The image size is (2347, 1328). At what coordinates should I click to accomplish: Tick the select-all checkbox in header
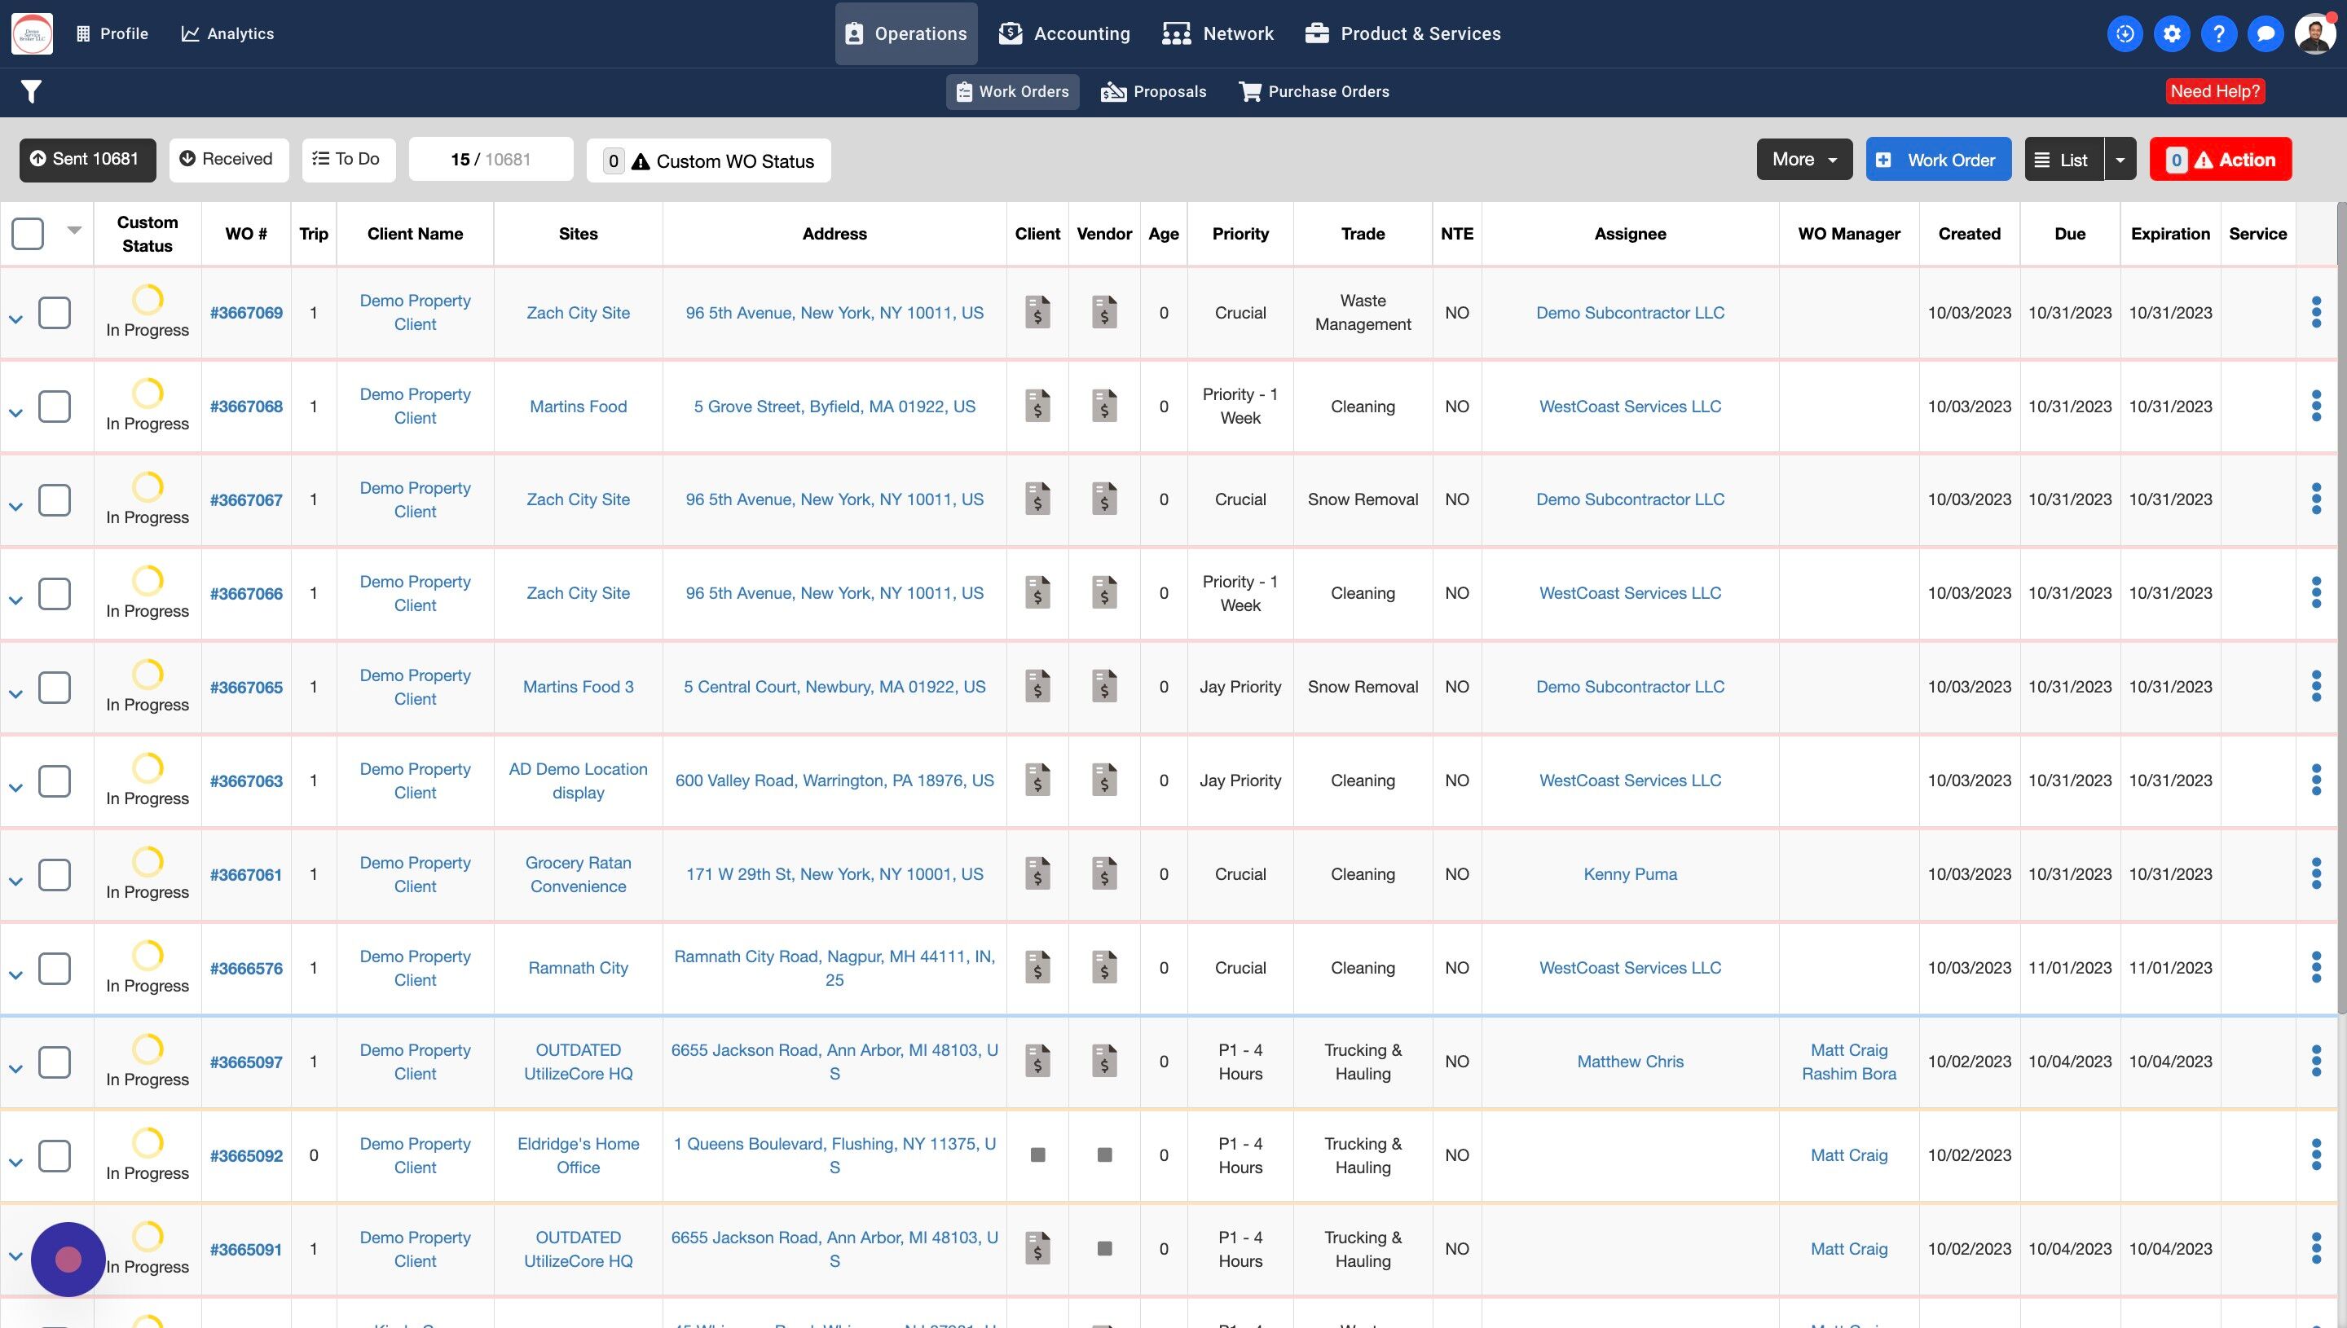[28, 234]
